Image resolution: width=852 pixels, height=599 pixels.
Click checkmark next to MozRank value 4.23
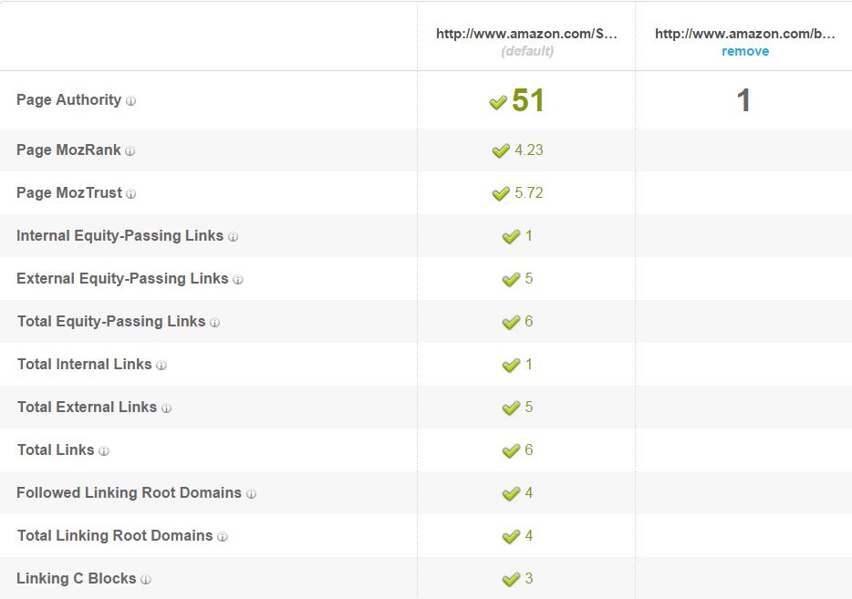[x=501, y=151]
